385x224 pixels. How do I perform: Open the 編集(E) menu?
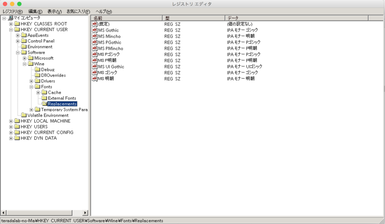(35, 12)
